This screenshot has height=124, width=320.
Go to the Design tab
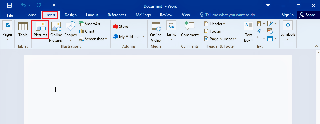pyautogui.click(x=71, y=15)
